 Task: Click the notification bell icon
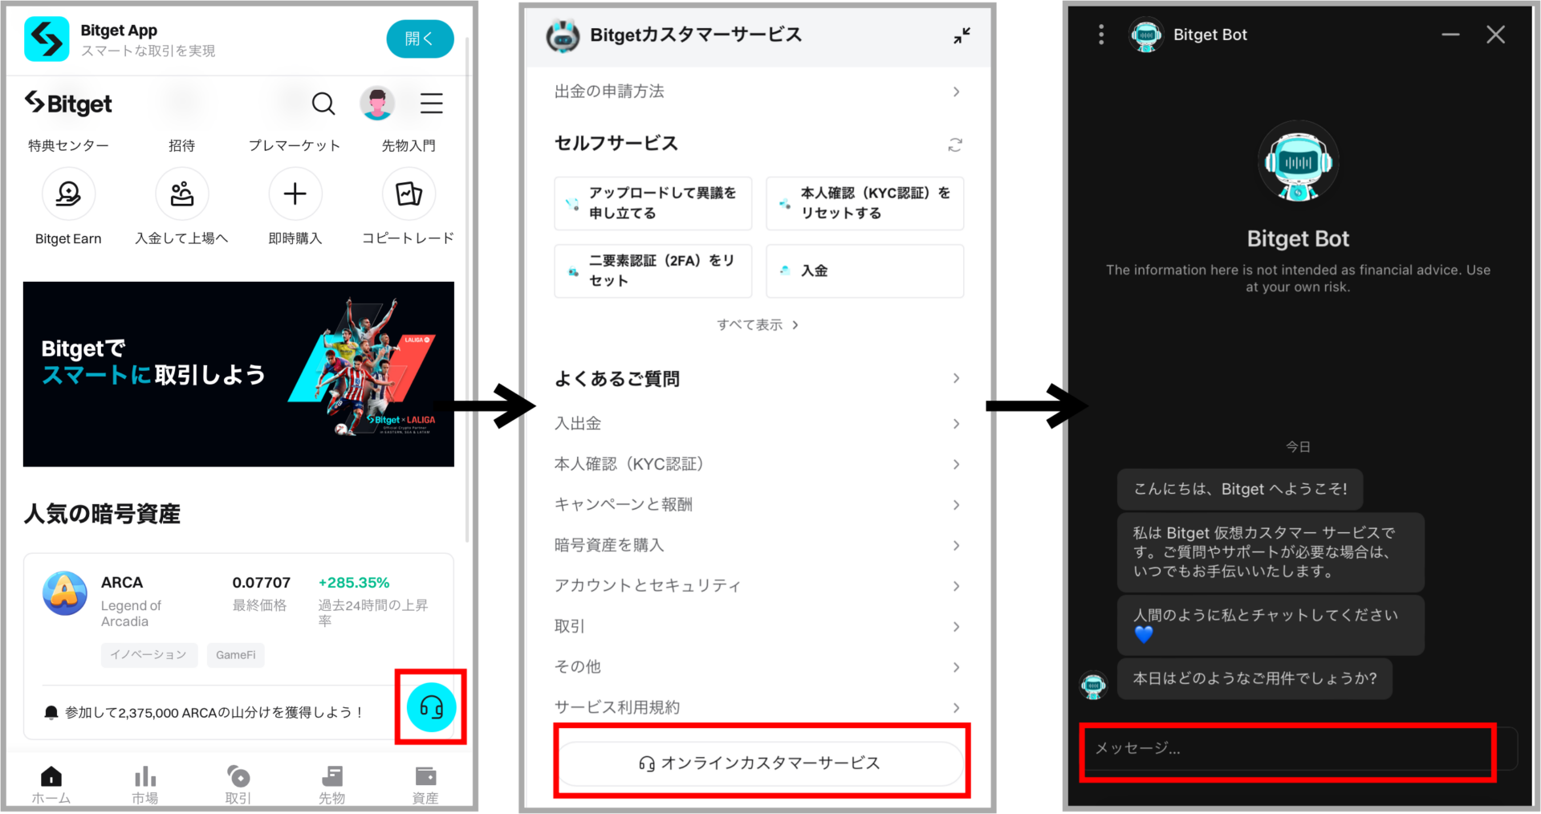pyautogui.click(x=51, y=712)
